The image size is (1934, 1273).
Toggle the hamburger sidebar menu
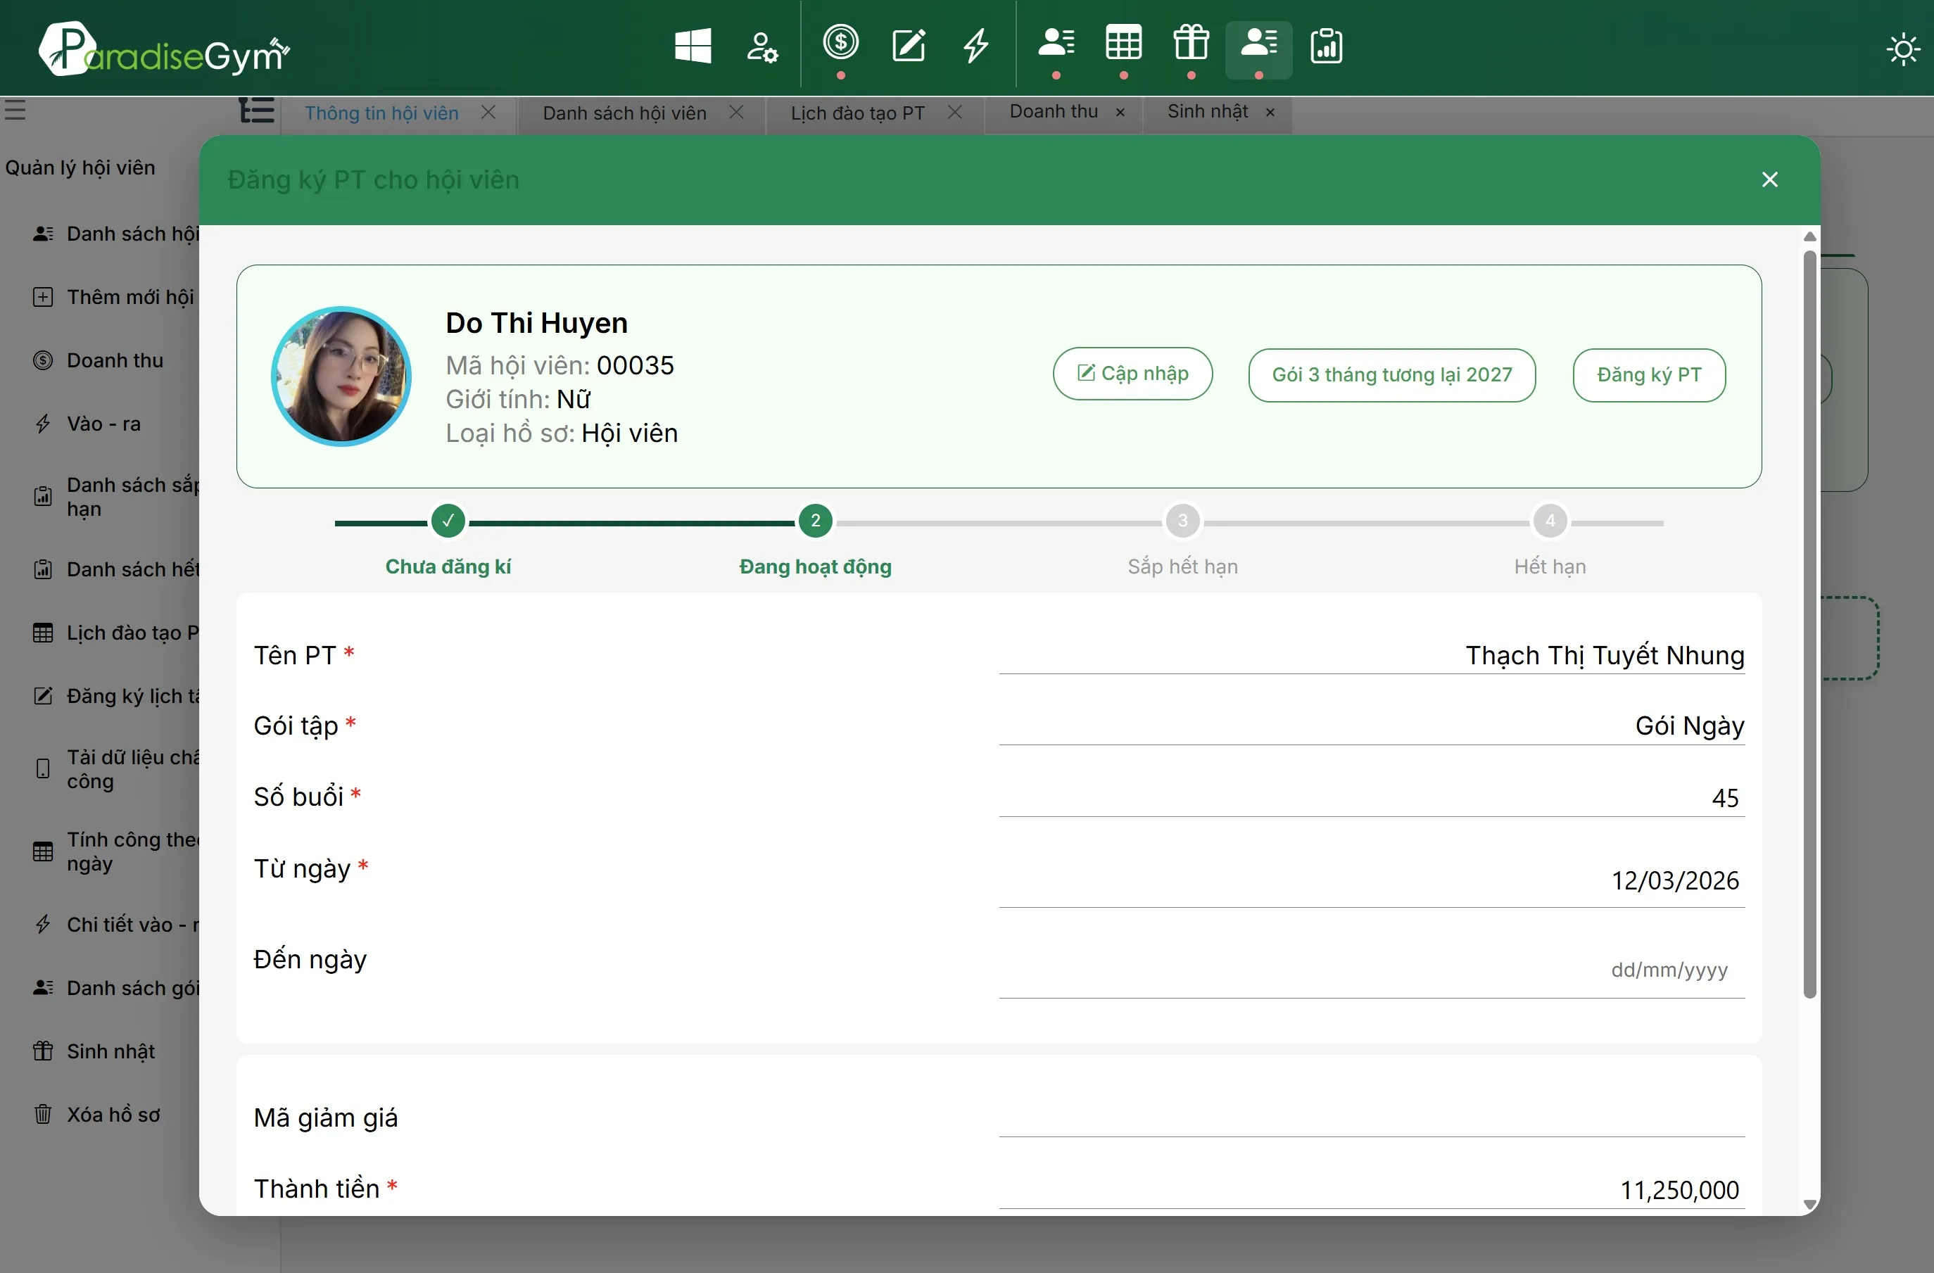[15, 110]
